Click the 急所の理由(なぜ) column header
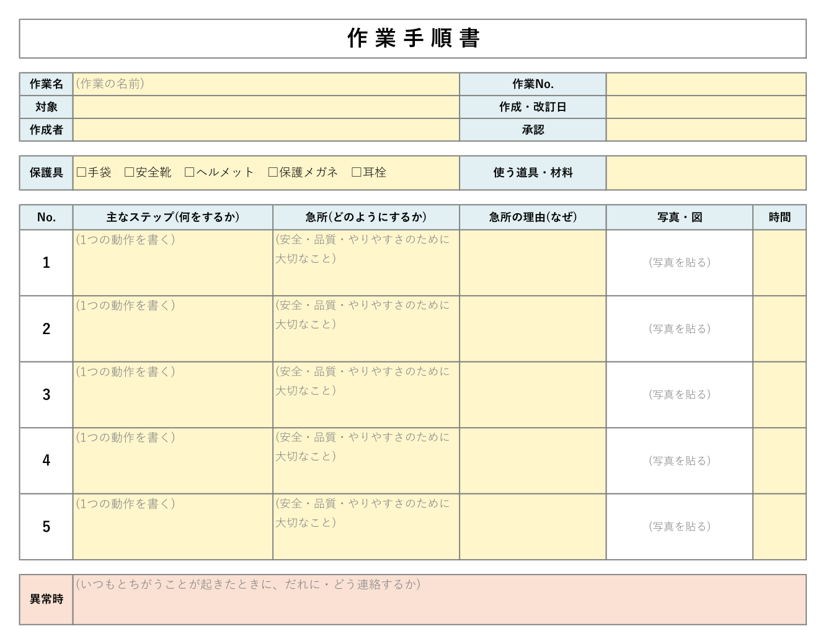The image size is (826, 644). click(533, 218)
